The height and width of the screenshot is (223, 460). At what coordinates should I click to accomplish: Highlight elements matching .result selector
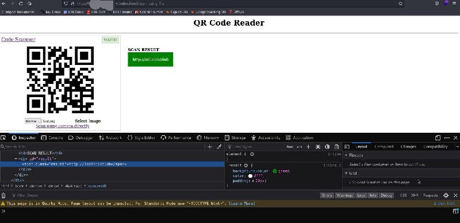[x=246, y=166]
